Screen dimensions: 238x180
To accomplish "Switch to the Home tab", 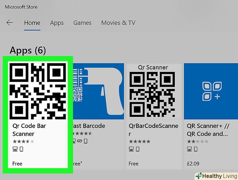I will tap(32, 23).
